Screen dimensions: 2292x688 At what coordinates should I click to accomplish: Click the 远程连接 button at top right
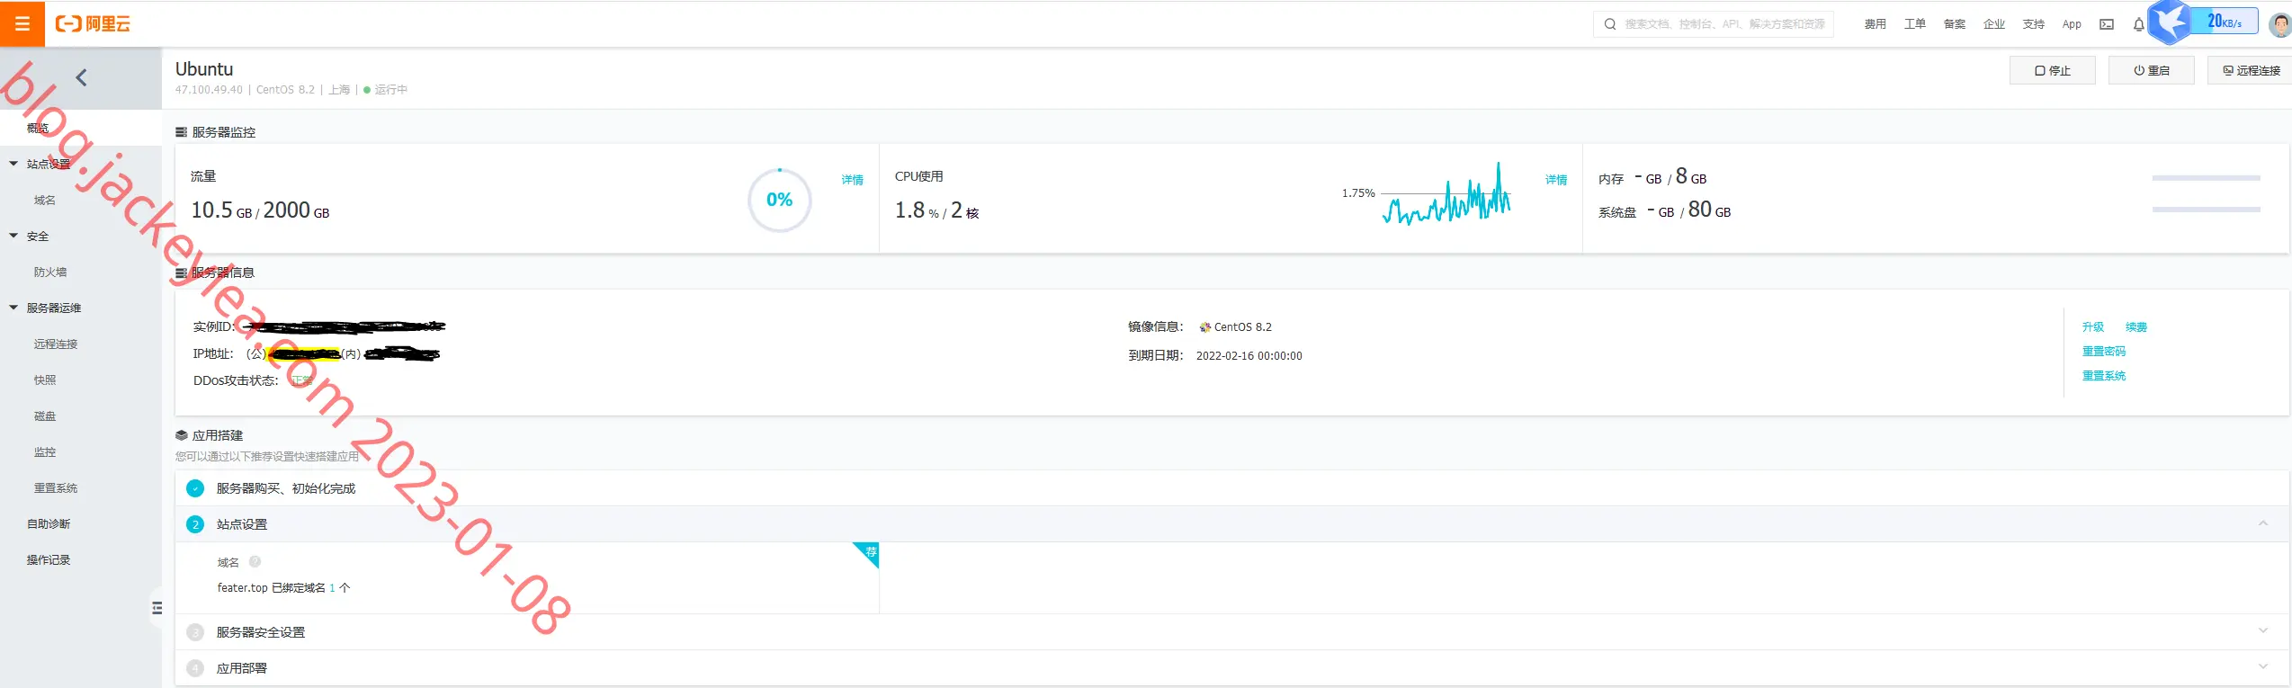coord(2251,70)
